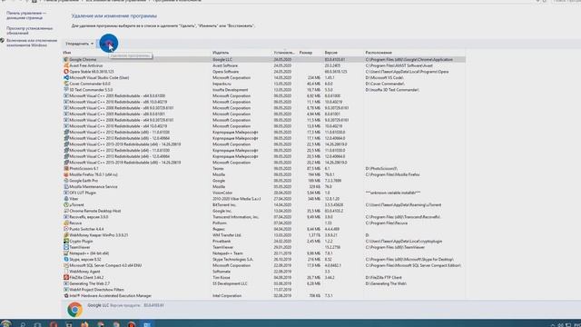Click the D:\Microsoft VS Code\ location cell
Screen dimensions: 581x327
[x=385, y=78]
